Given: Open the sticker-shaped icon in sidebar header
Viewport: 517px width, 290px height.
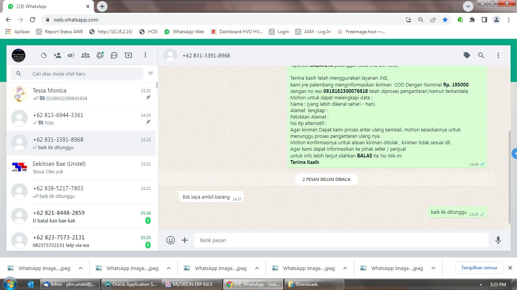Looking at the screenshot, I should click(44, 56).
